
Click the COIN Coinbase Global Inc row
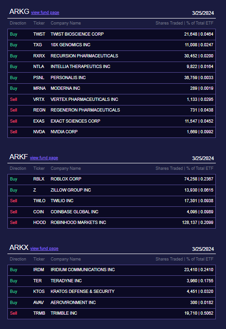(112, 212)
